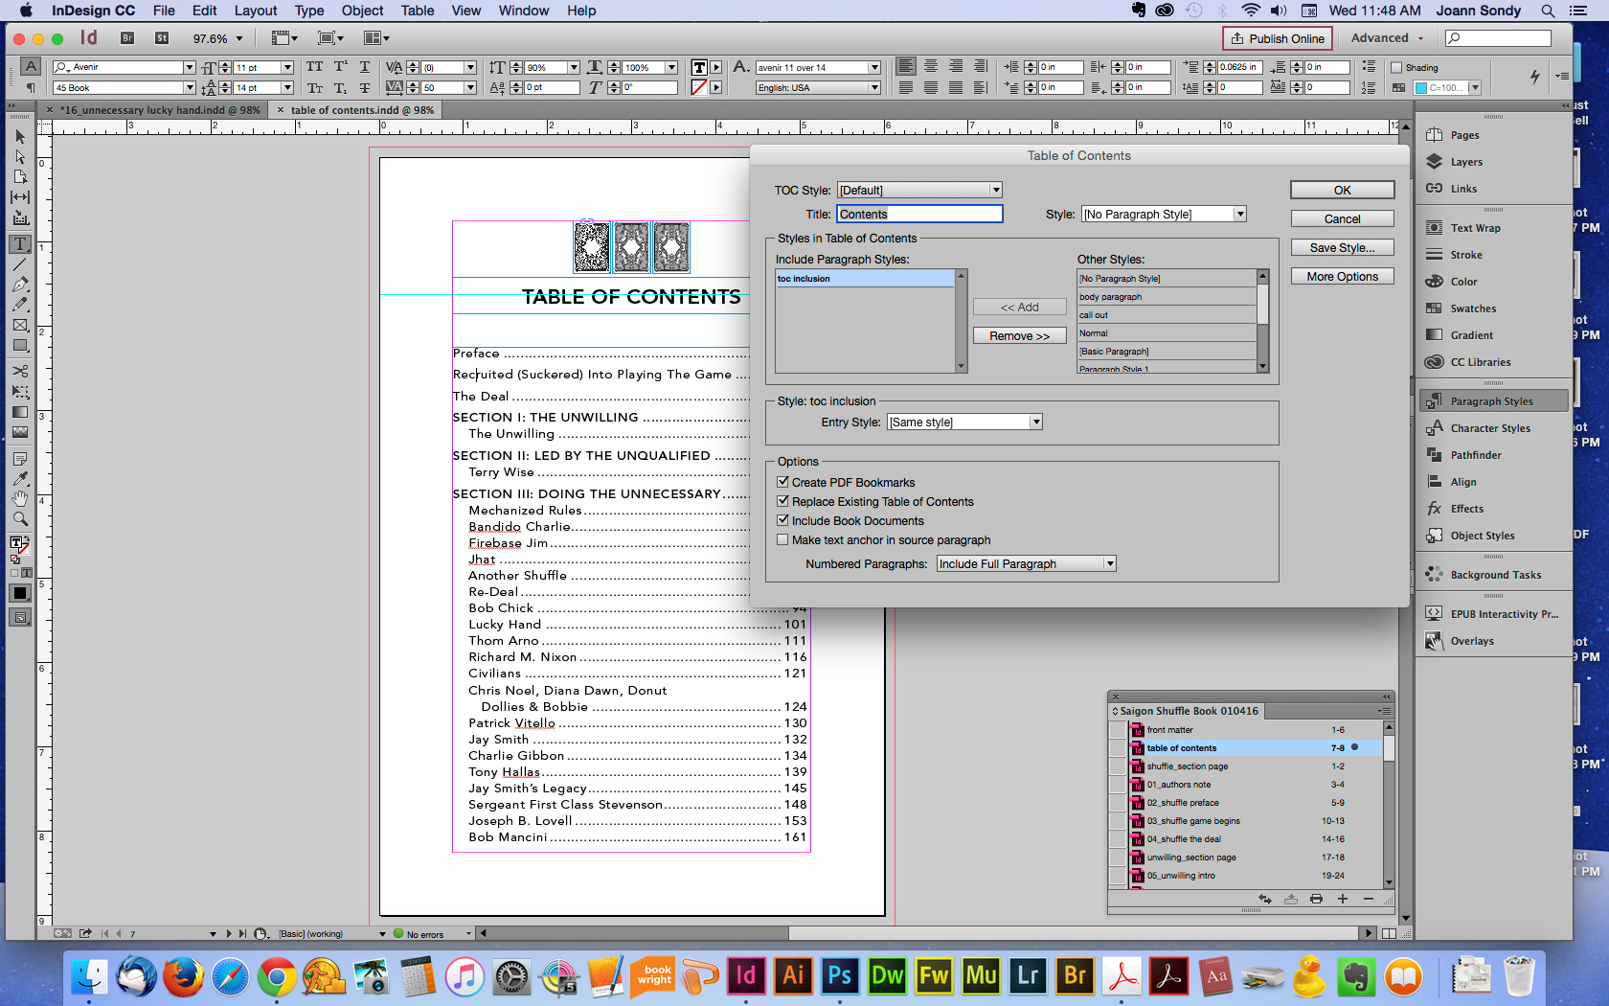
Task: Select toc inclusion in Include Paragraph Styles
Action: click(864, 279)
